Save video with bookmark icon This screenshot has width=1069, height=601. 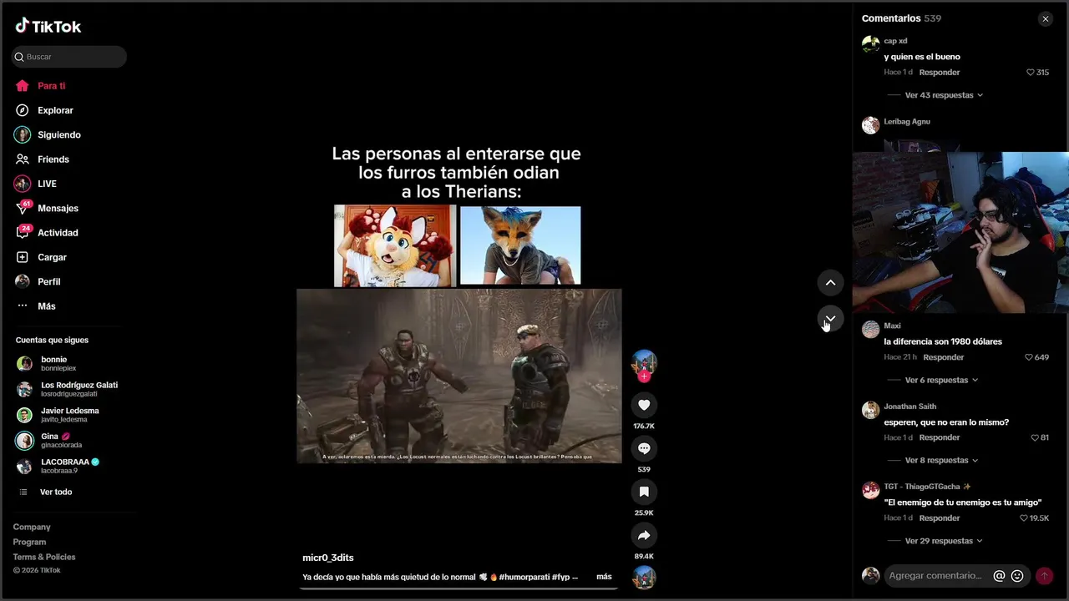click(644, 492)
